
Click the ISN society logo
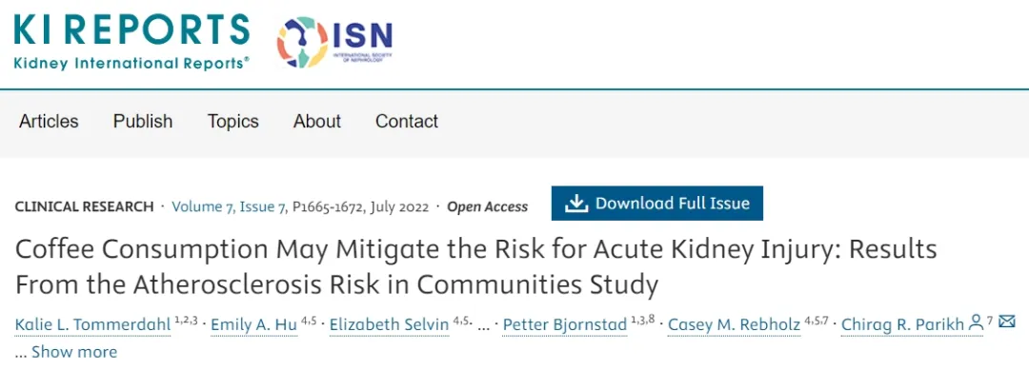334,42
